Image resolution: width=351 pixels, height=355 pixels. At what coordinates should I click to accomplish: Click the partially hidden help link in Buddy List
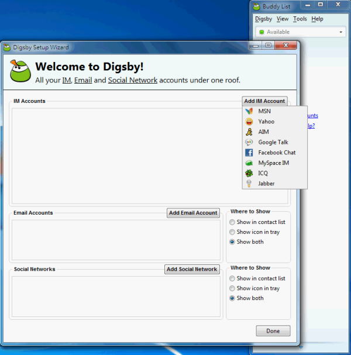pos(311,126)
